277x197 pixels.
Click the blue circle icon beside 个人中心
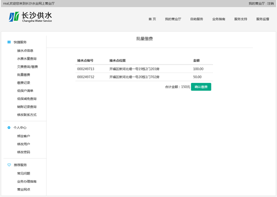(x=9, y=127)
